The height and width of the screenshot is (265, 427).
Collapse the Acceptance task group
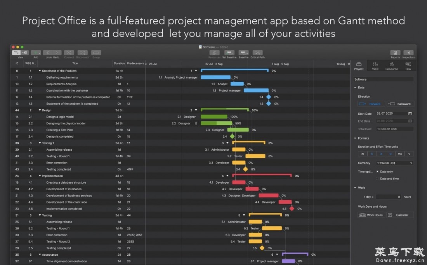click(x=40, y=255)
